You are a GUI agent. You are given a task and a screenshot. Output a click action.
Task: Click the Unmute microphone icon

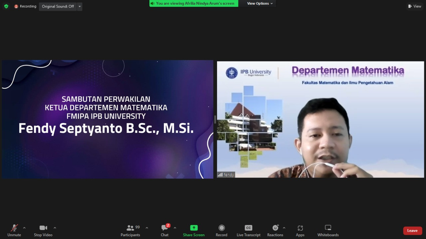pos(14,228)
